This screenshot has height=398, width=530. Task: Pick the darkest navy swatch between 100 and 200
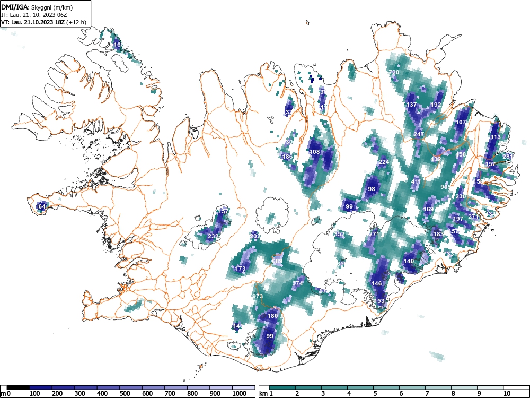tap(41, 387)
